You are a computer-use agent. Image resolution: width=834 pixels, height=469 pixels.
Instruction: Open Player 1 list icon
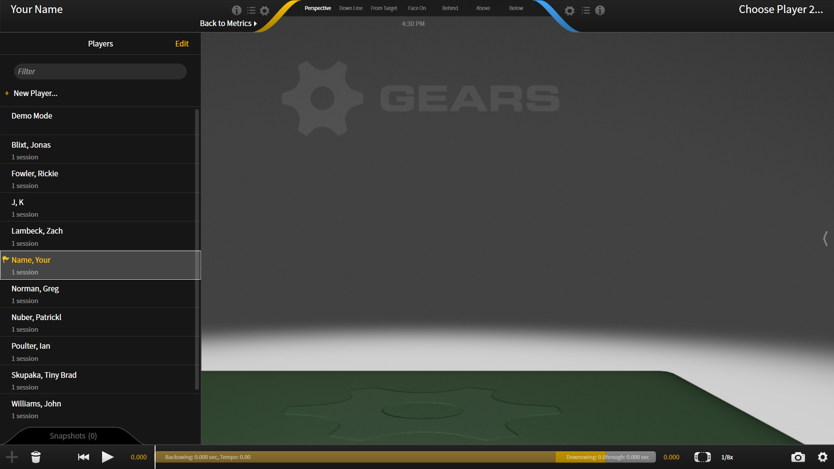pyautogui.click(x=251, y=10)
